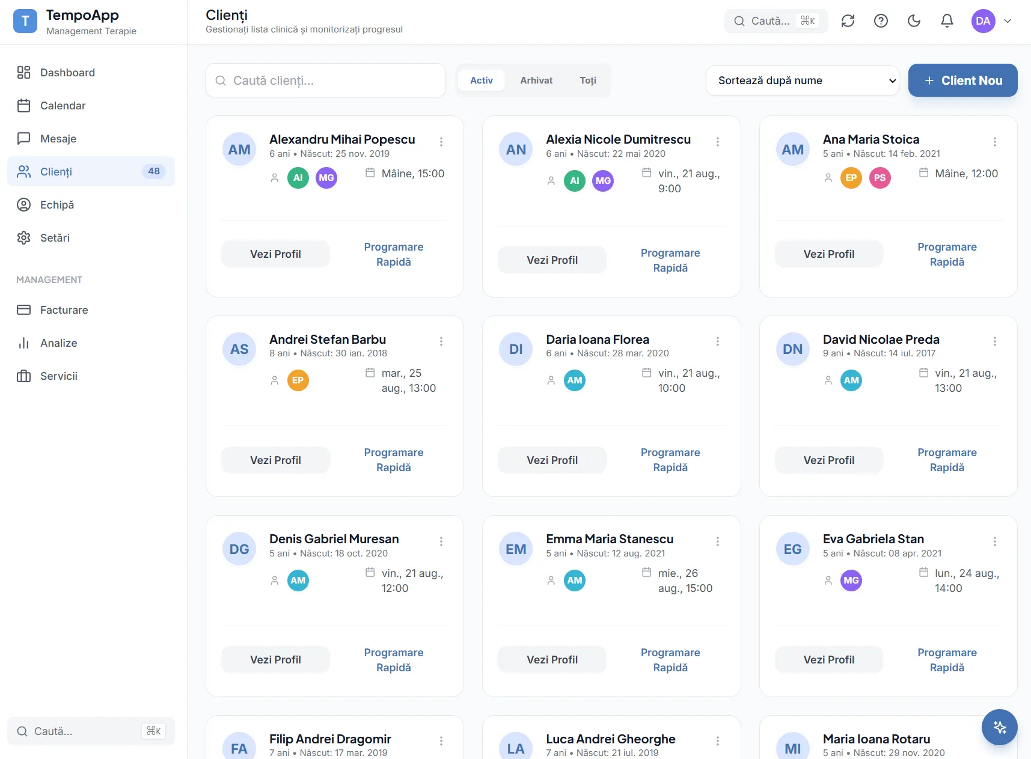Focus the Caută clienți search field
The image size is (1031, 759).
click(x=326, y=81)
